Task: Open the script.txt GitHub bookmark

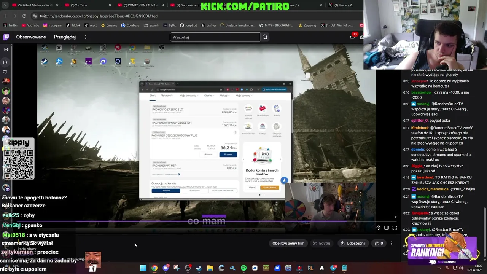Action: pyautogui.click(x=188, y=25)
